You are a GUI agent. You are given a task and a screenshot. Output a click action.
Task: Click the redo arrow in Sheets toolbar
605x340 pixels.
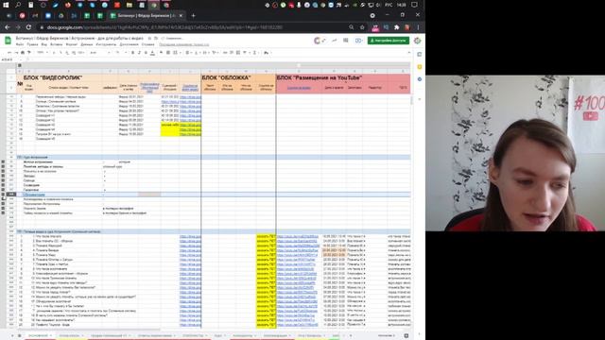(x=16, y=53)
